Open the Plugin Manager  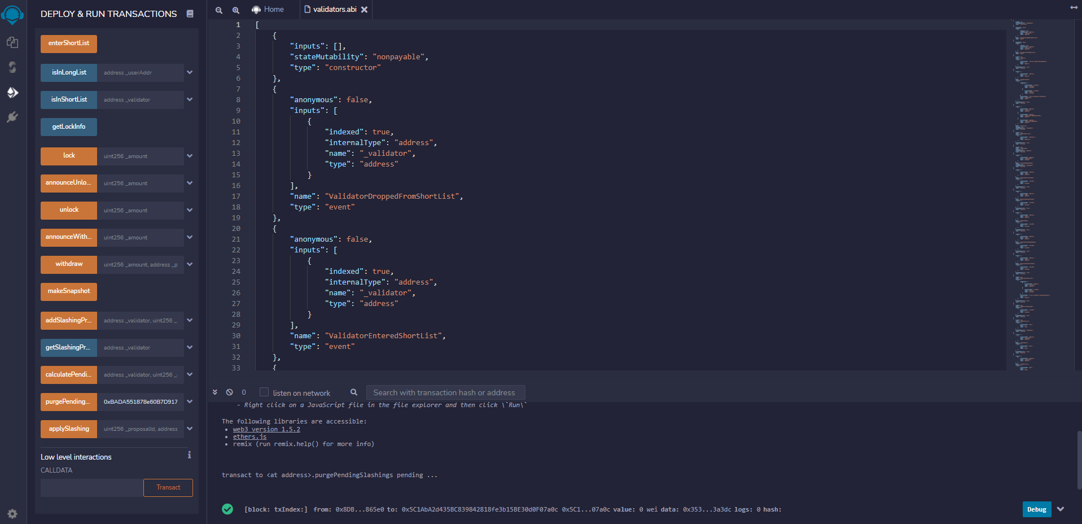pos(12,117)
